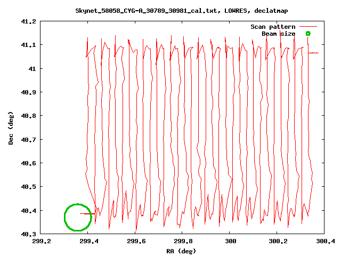This screenshot has width=341, height=256.
Task: Click the plot title Skynet_58058_CYG-A text
Action: coord(182,11)
